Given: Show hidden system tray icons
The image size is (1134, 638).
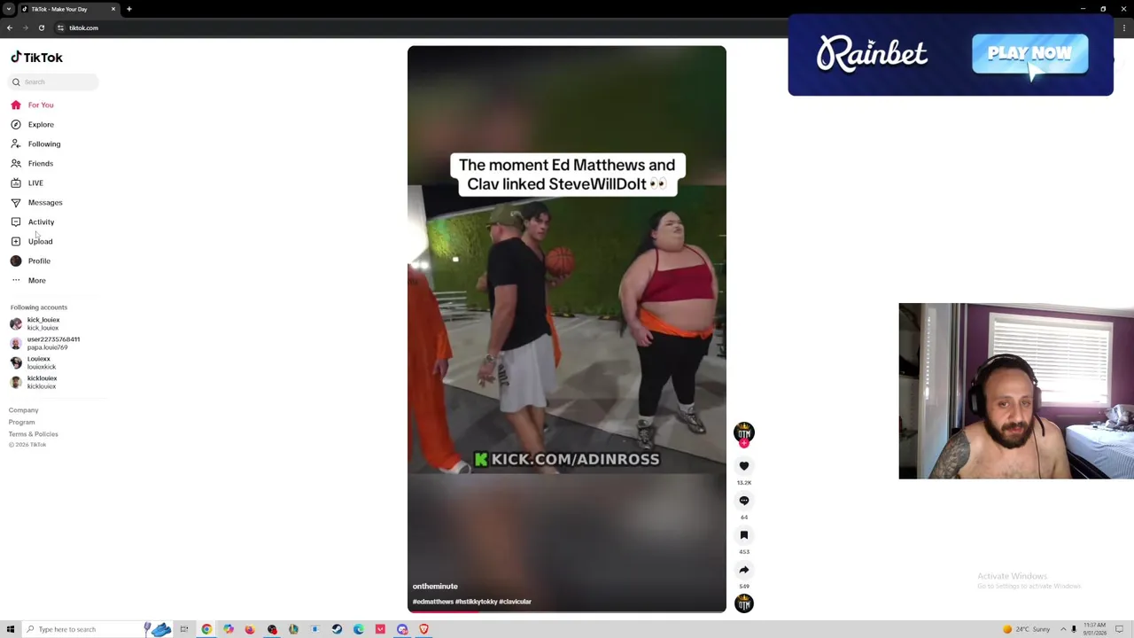Looking at the screenshot, I should 1063,629.
